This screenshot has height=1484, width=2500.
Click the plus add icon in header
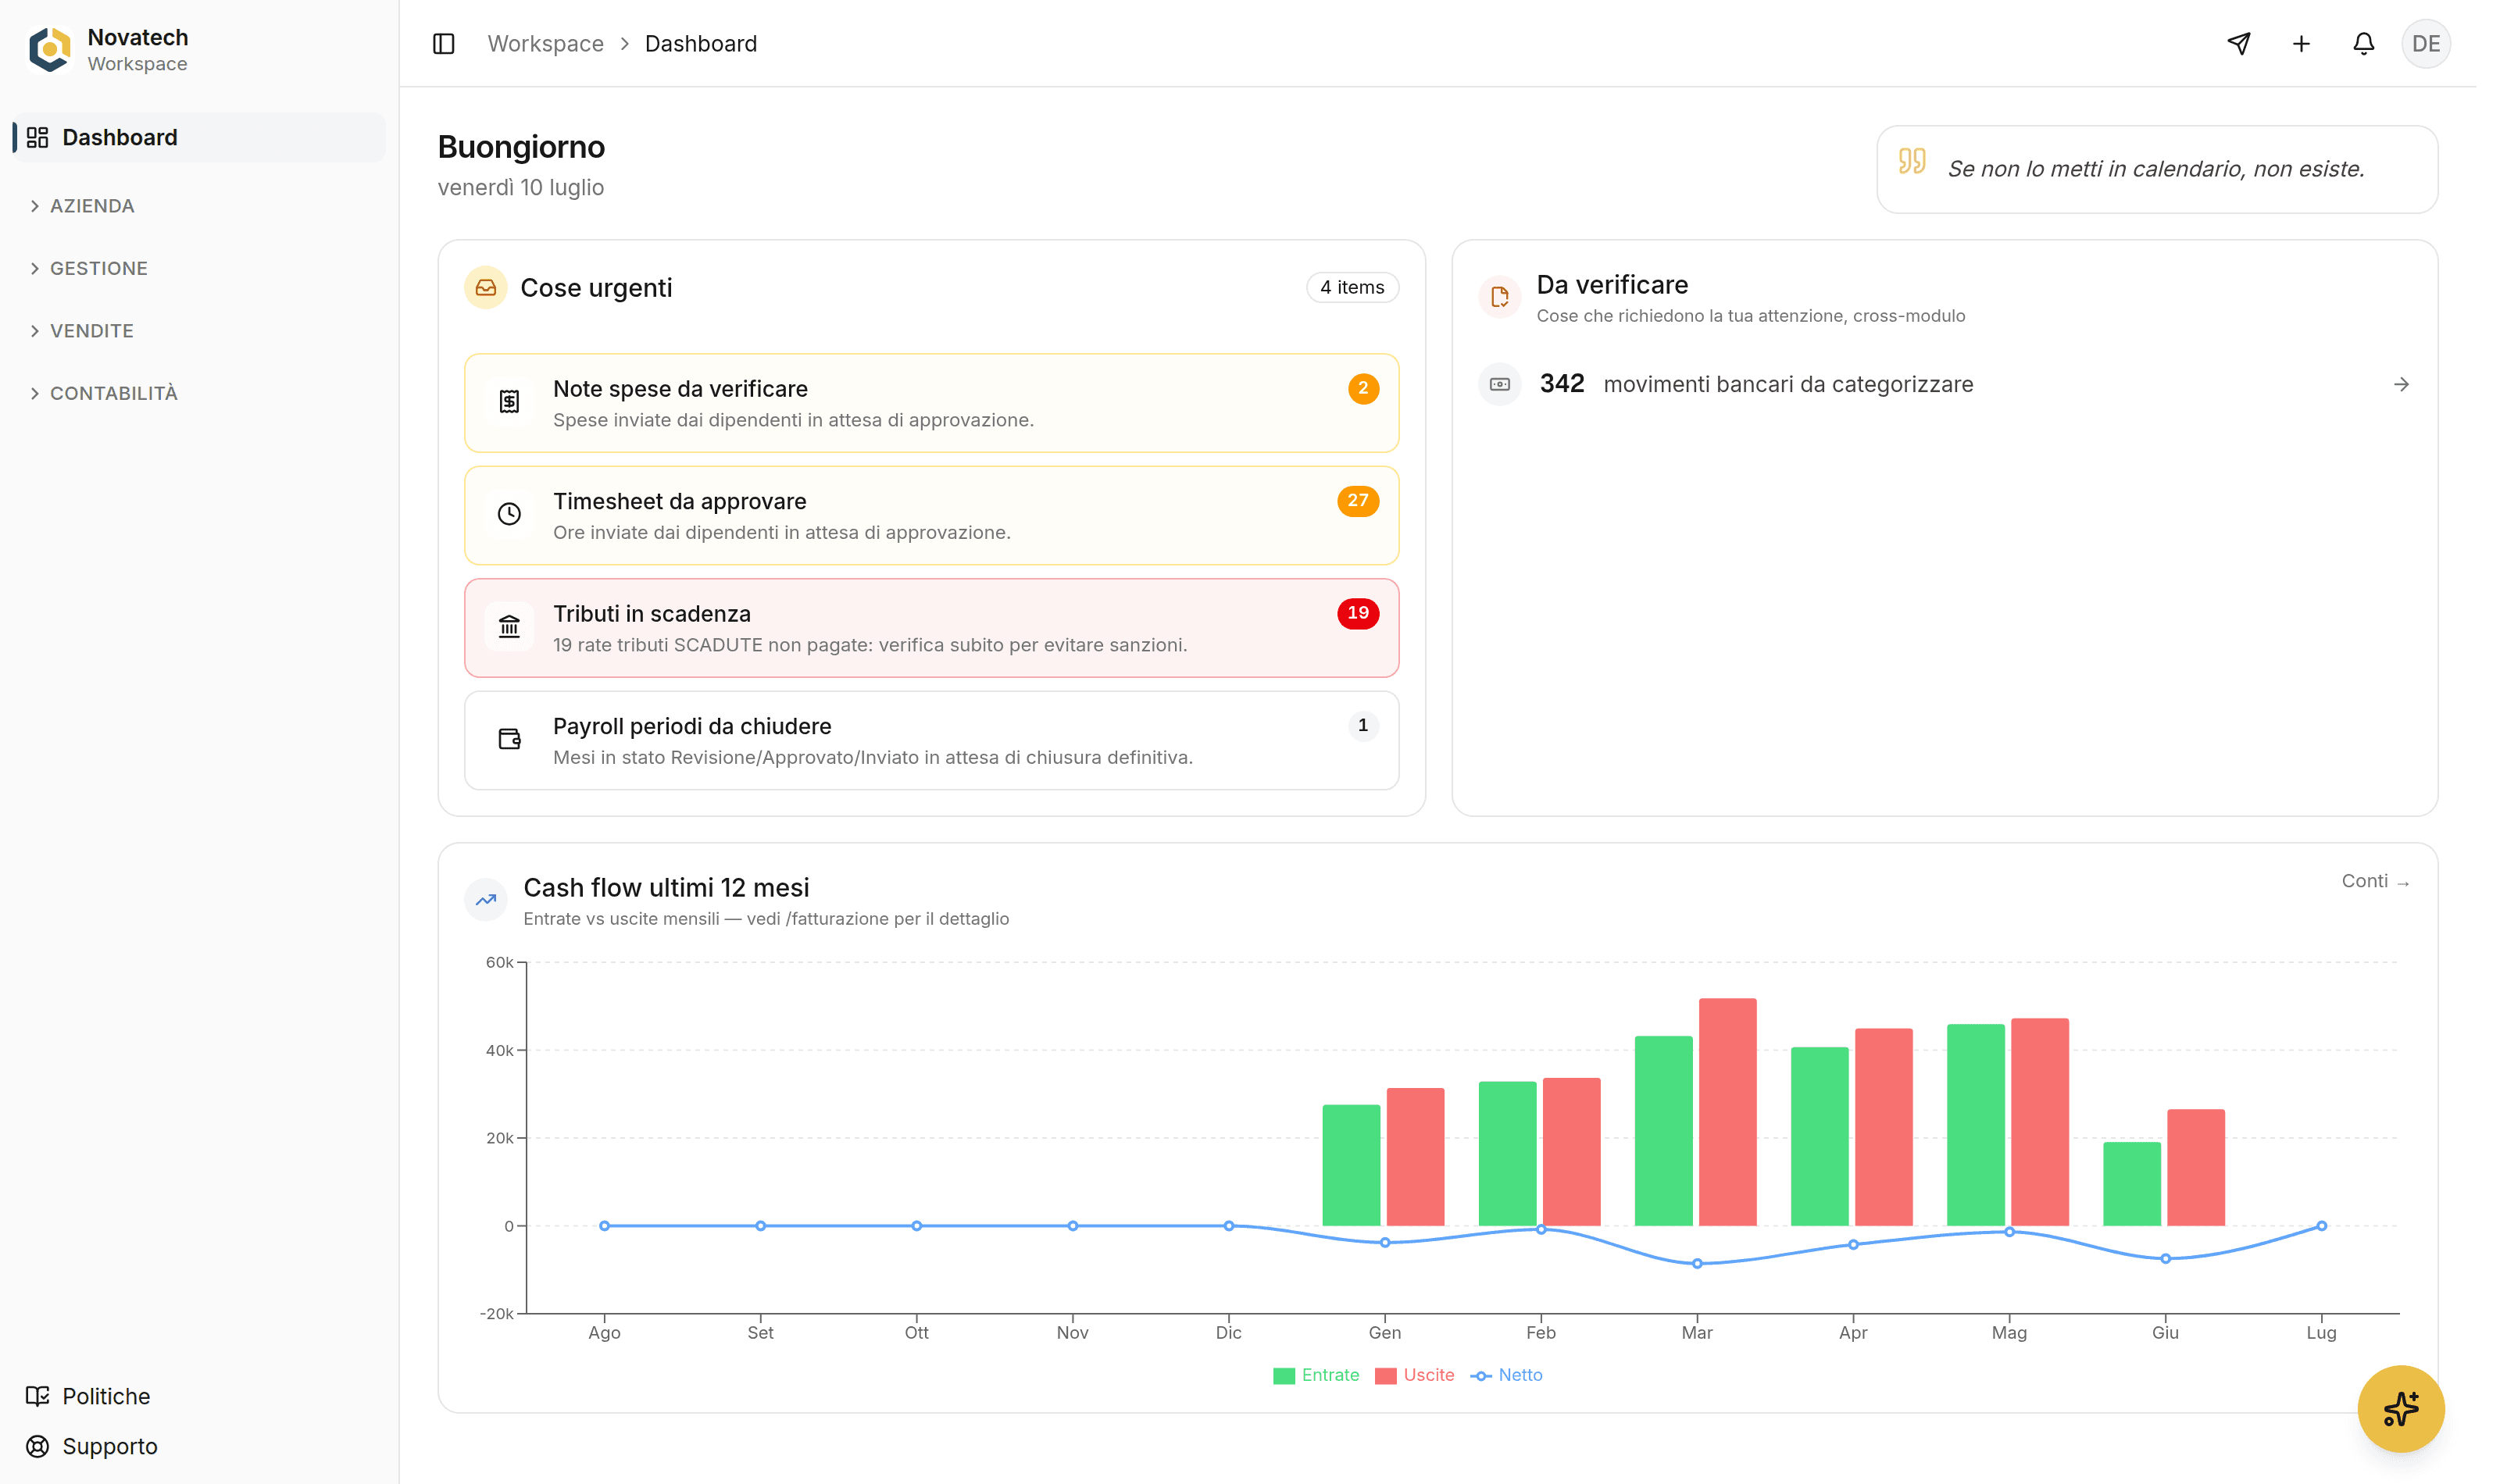tap(2301, 44)
